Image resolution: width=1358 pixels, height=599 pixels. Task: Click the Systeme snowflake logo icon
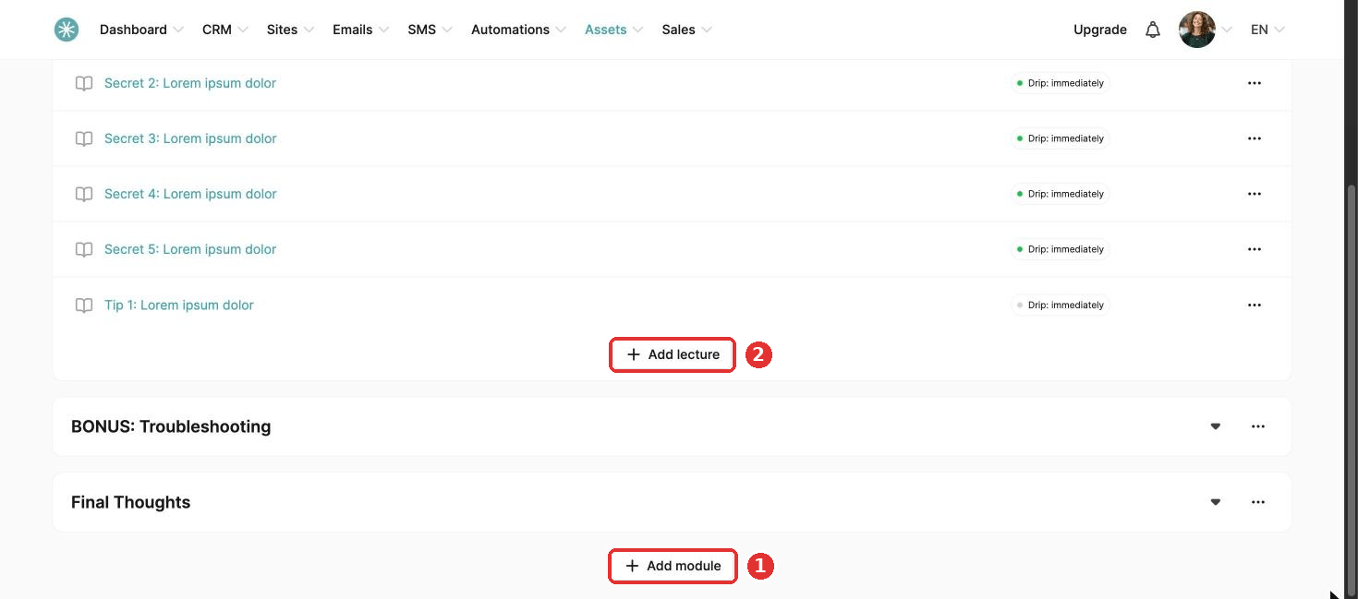click(67, 30)
